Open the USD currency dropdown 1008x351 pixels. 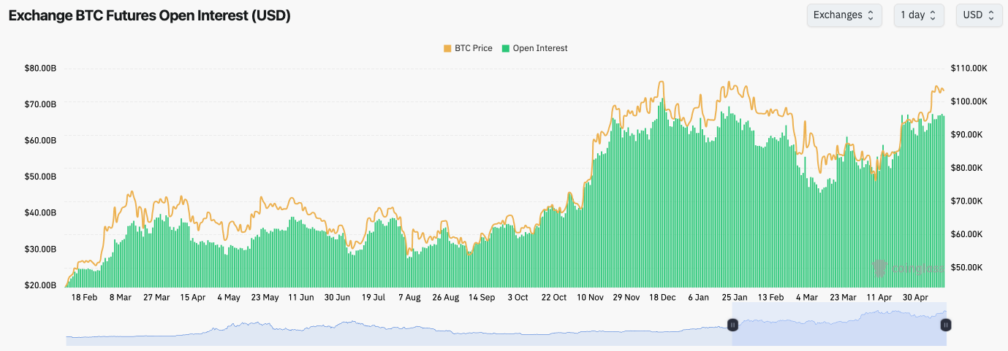(979, 15)
